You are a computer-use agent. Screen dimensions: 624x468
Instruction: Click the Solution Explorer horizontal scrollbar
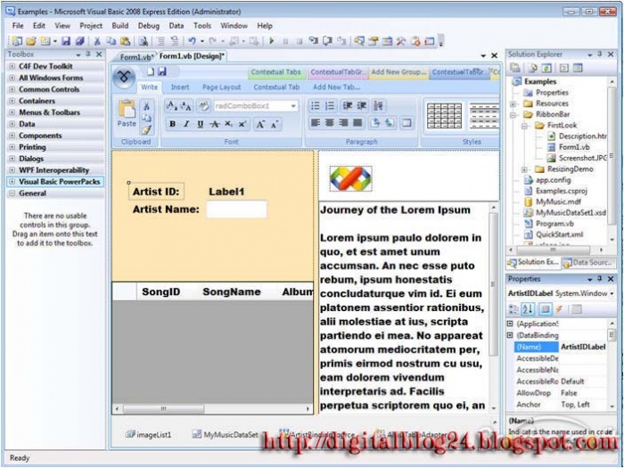tap(556, 250)
